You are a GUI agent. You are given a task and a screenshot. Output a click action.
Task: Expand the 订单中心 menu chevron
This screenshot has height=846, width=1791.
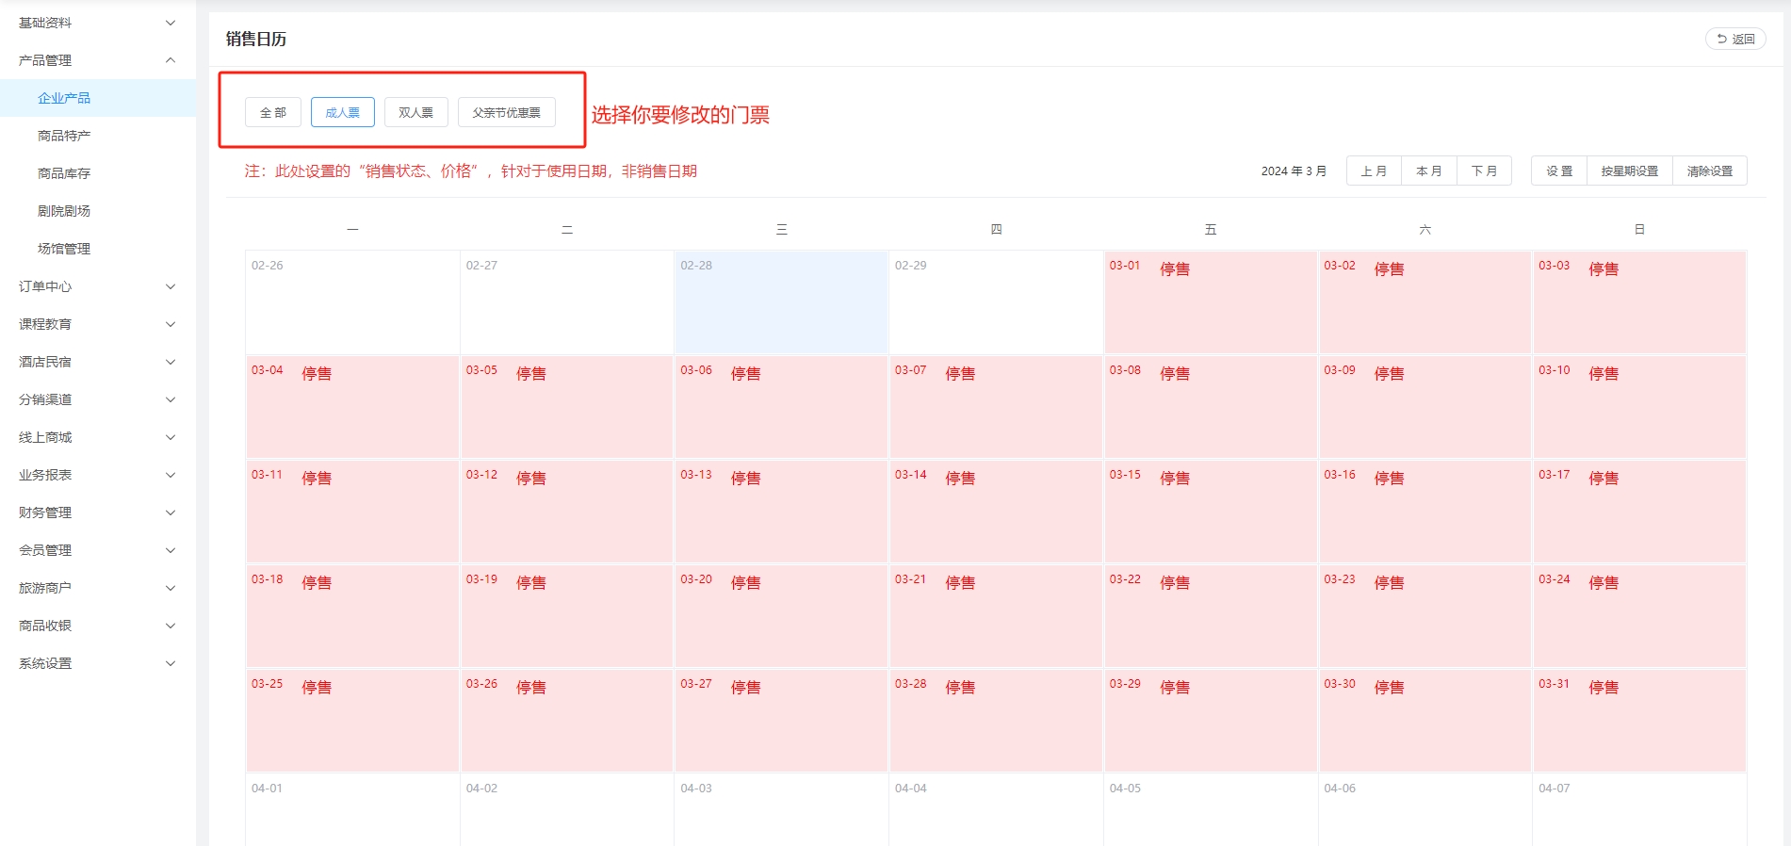coord(171,286)
